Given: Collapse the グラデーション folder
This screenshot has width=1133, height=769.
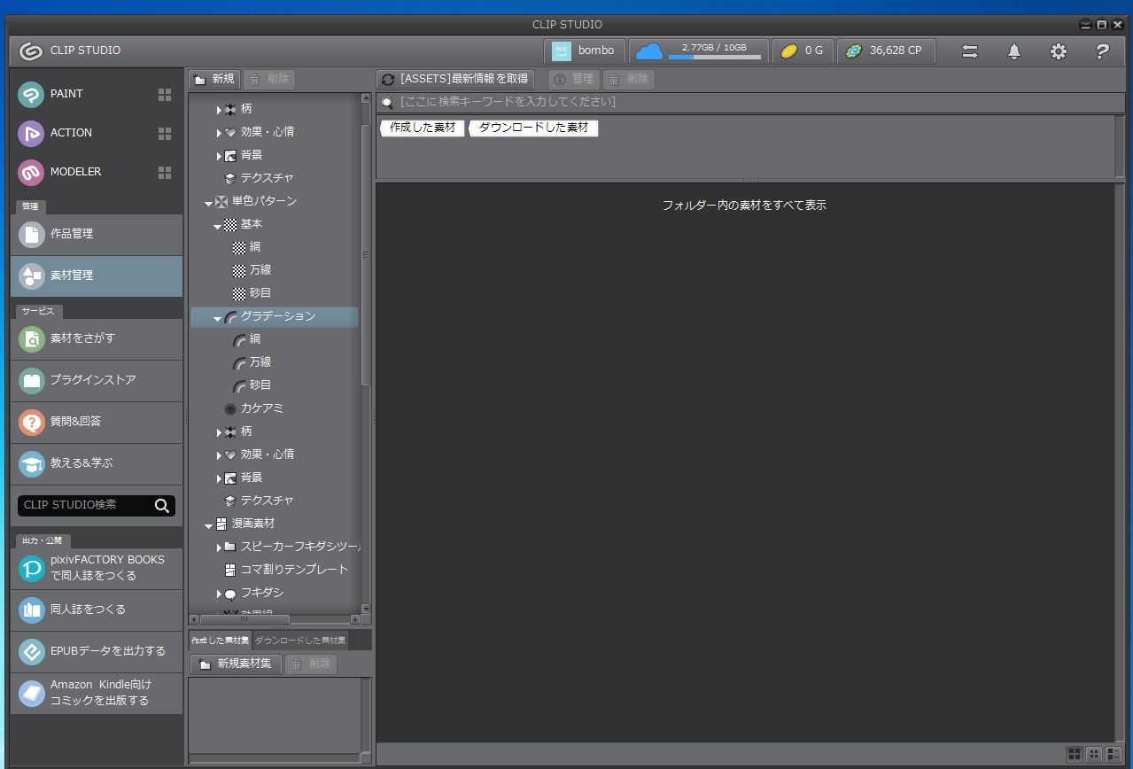Looking at the screenshot, I should point(218,317).
